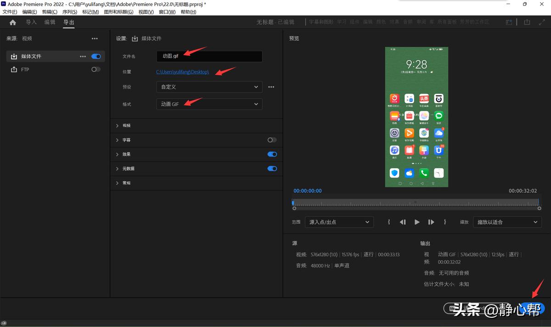Open the 编辑(E) menu

29,12
